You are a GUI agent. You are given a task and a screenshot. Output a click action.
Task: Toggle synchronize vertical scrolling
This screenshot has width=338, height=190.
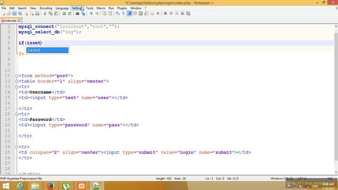tap(105, 14)
